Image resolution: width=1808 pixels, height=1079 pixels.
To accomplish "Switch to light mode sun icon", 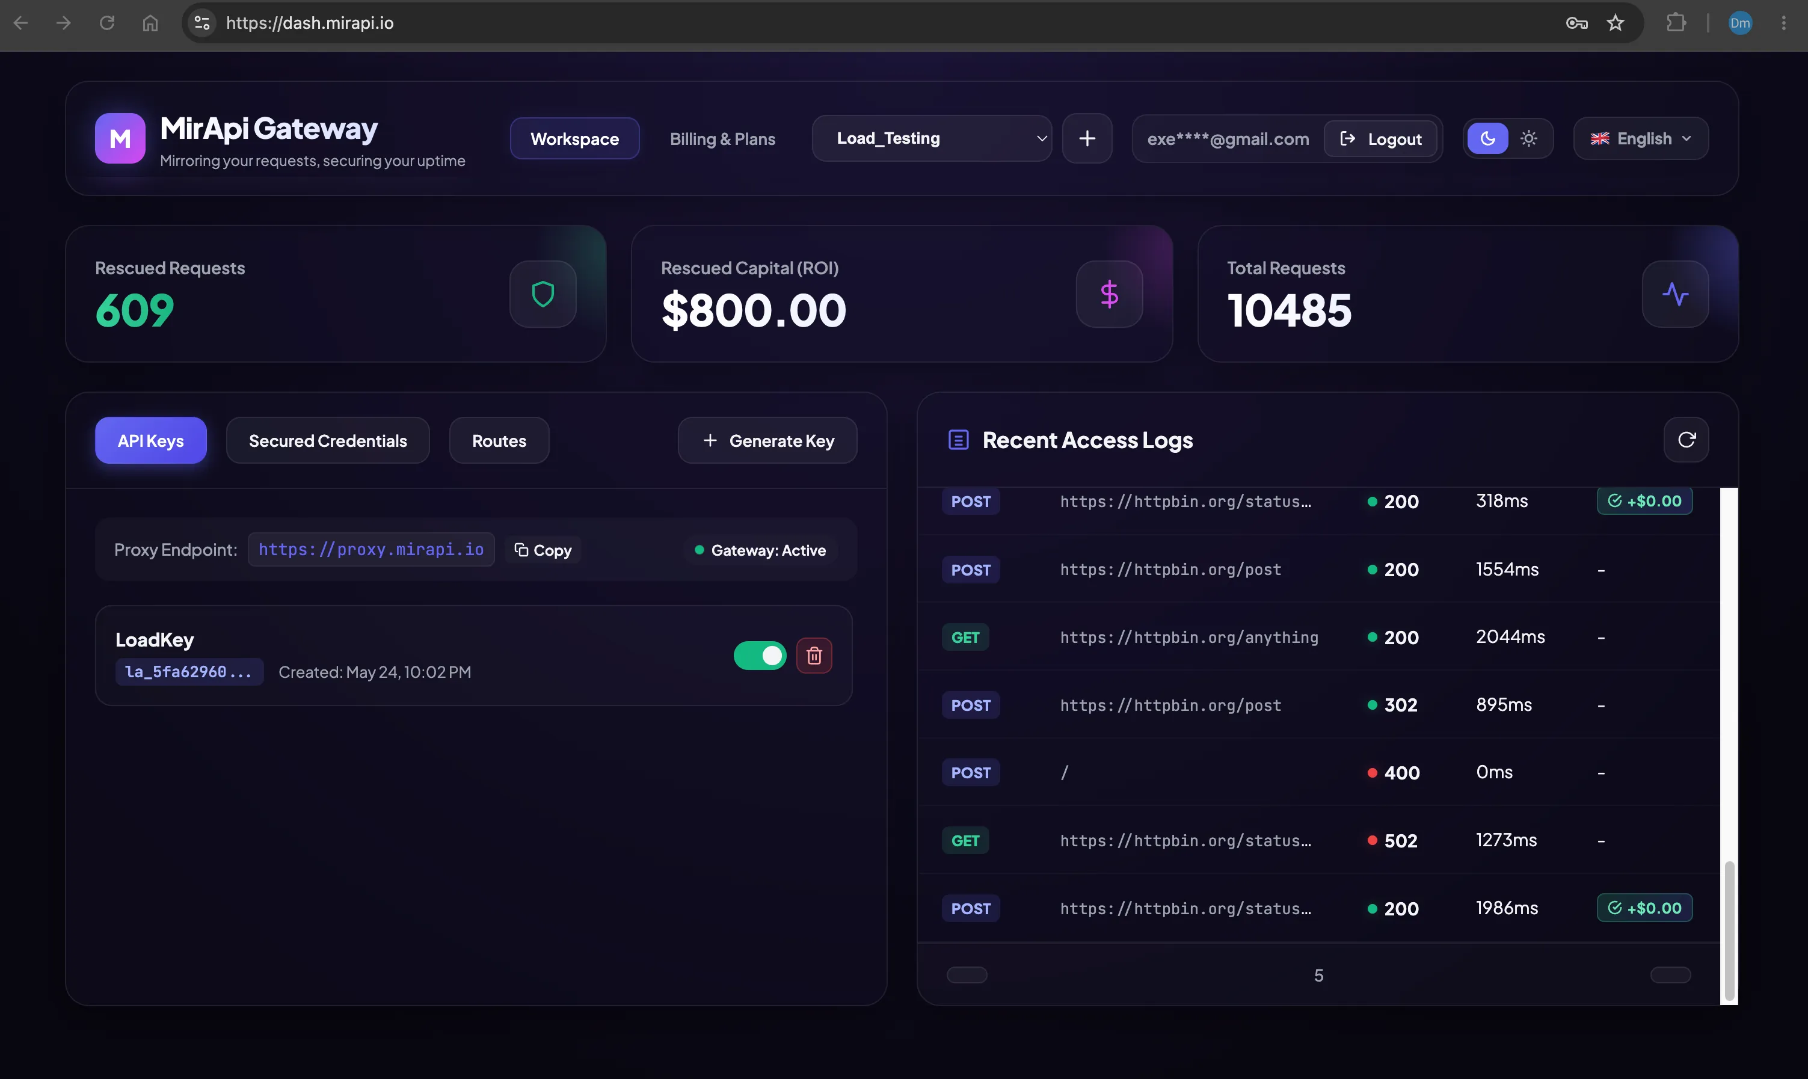I will 1529,138.
